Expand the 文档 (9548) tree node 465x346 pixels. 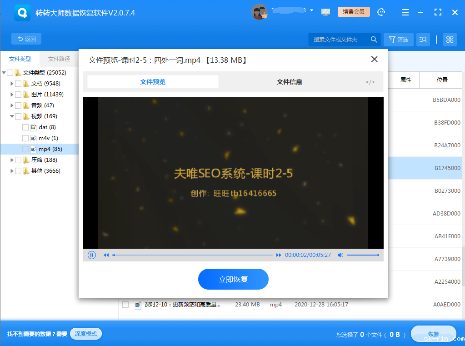(x=12, y=83)
